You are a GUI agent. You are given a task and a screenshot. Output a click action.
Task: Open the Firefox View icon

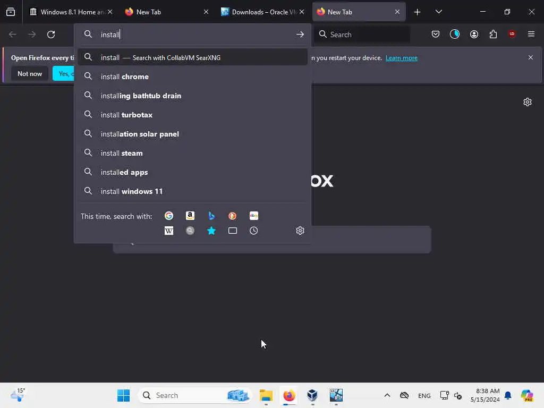(x=11, y=12)
